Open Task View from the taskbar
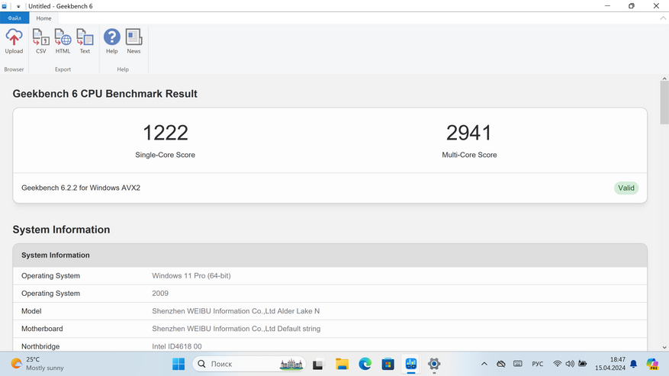 coord(318,364)
